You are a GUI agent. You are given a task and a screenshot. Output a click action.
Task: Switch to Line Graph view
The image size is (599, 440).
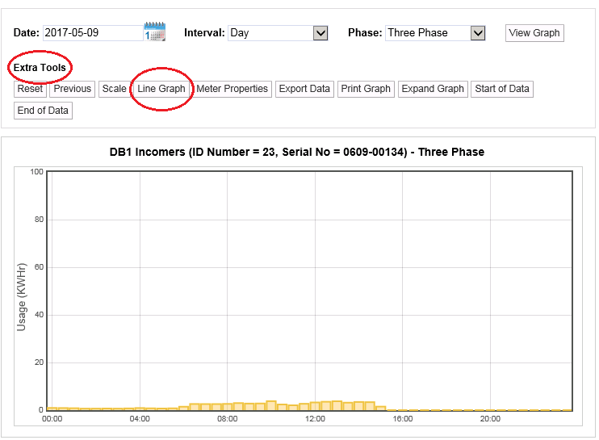161,89
